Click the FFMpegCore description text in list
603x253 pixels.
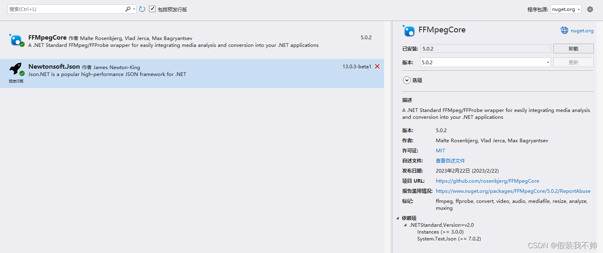(x=174, y=45)
